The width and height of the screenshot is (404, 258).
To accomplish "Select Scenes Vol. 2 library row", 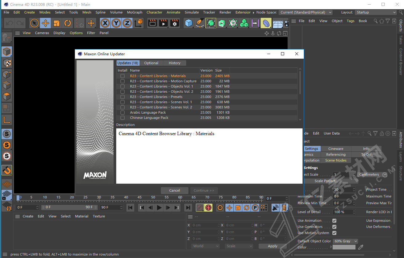I will point(207,107).
